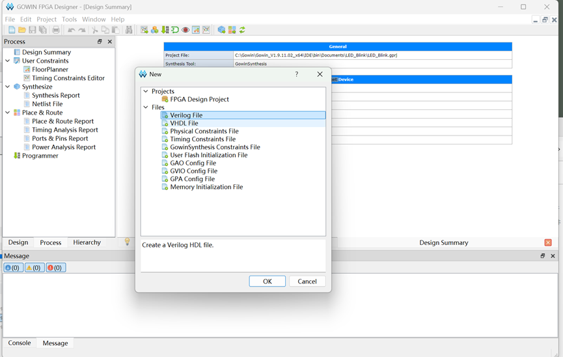Select Verilog File entry
Viewport: 563px width, 357px height.
click(x=243, y=115)
